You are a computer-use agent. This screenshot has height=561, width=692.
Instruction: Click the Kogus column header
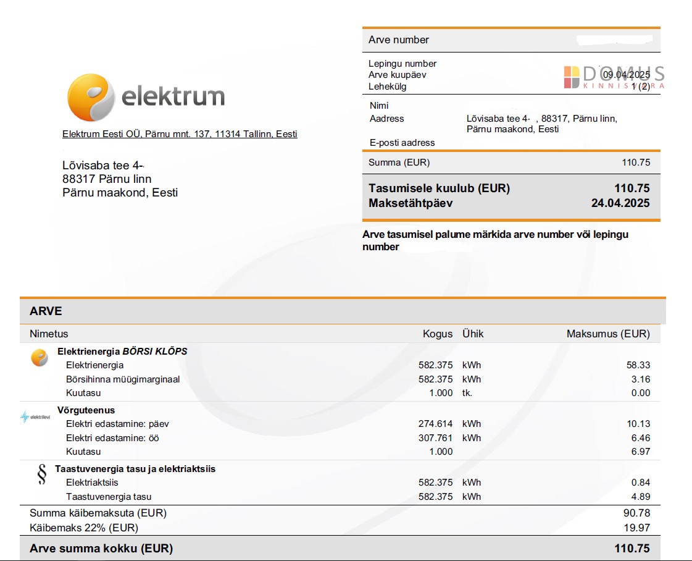(437, 334)
